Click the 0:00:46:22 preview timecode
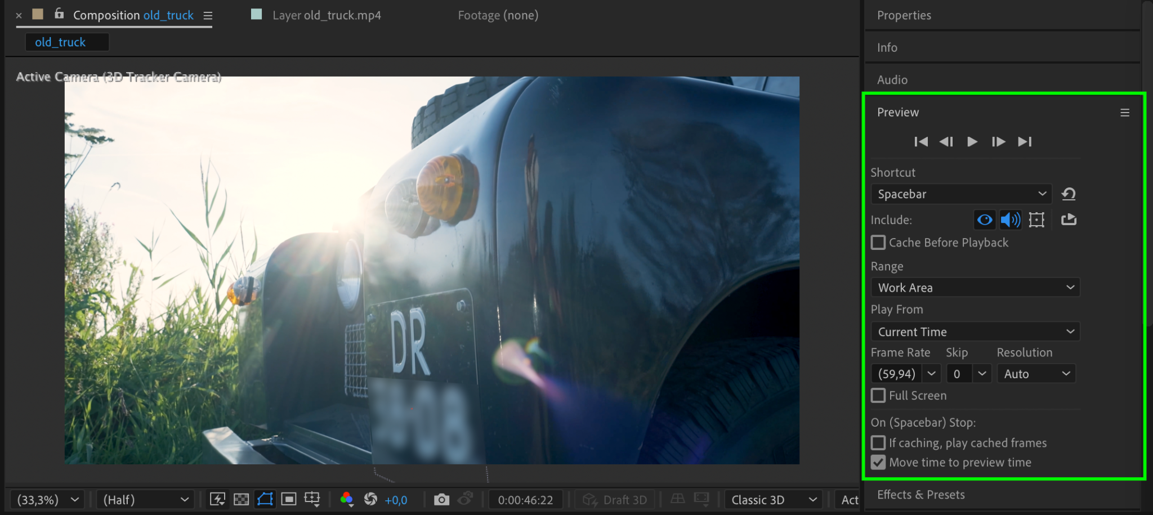 pyautogui.click(x=526, y=500)
